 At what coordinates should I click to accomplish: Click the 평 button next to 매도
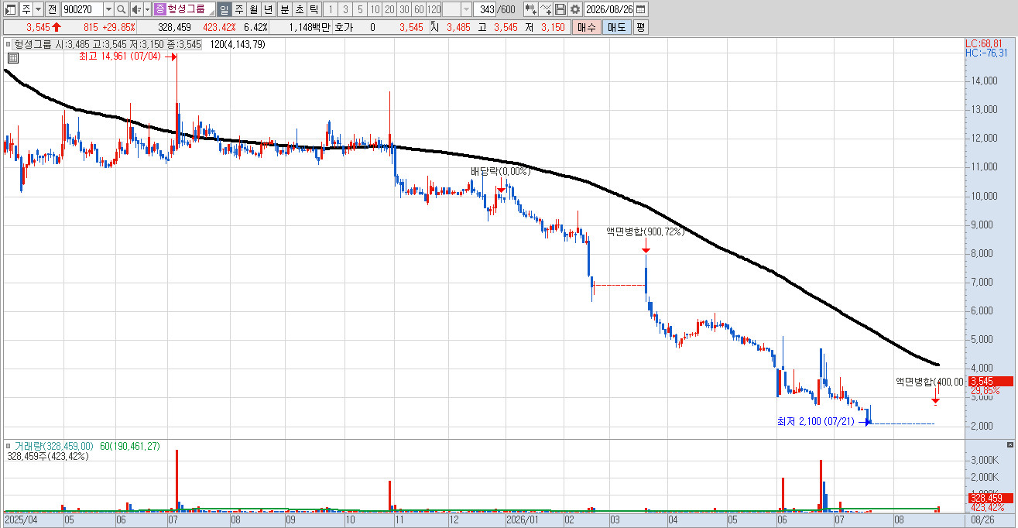[x=640, y=27]
